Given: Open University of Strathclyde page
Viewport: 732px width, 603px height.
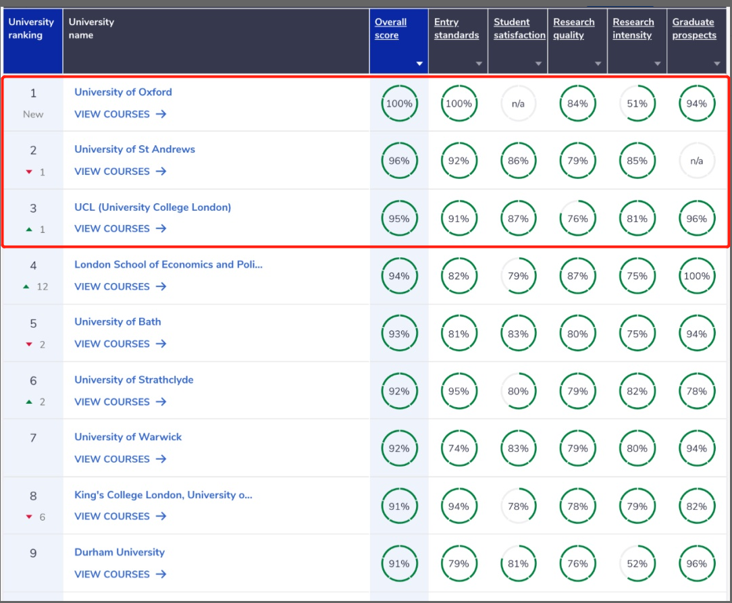Looking at the screenshot, I should [134, 380].
